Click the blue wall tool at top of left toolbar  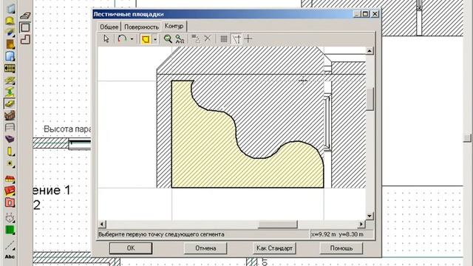point(10,9)
